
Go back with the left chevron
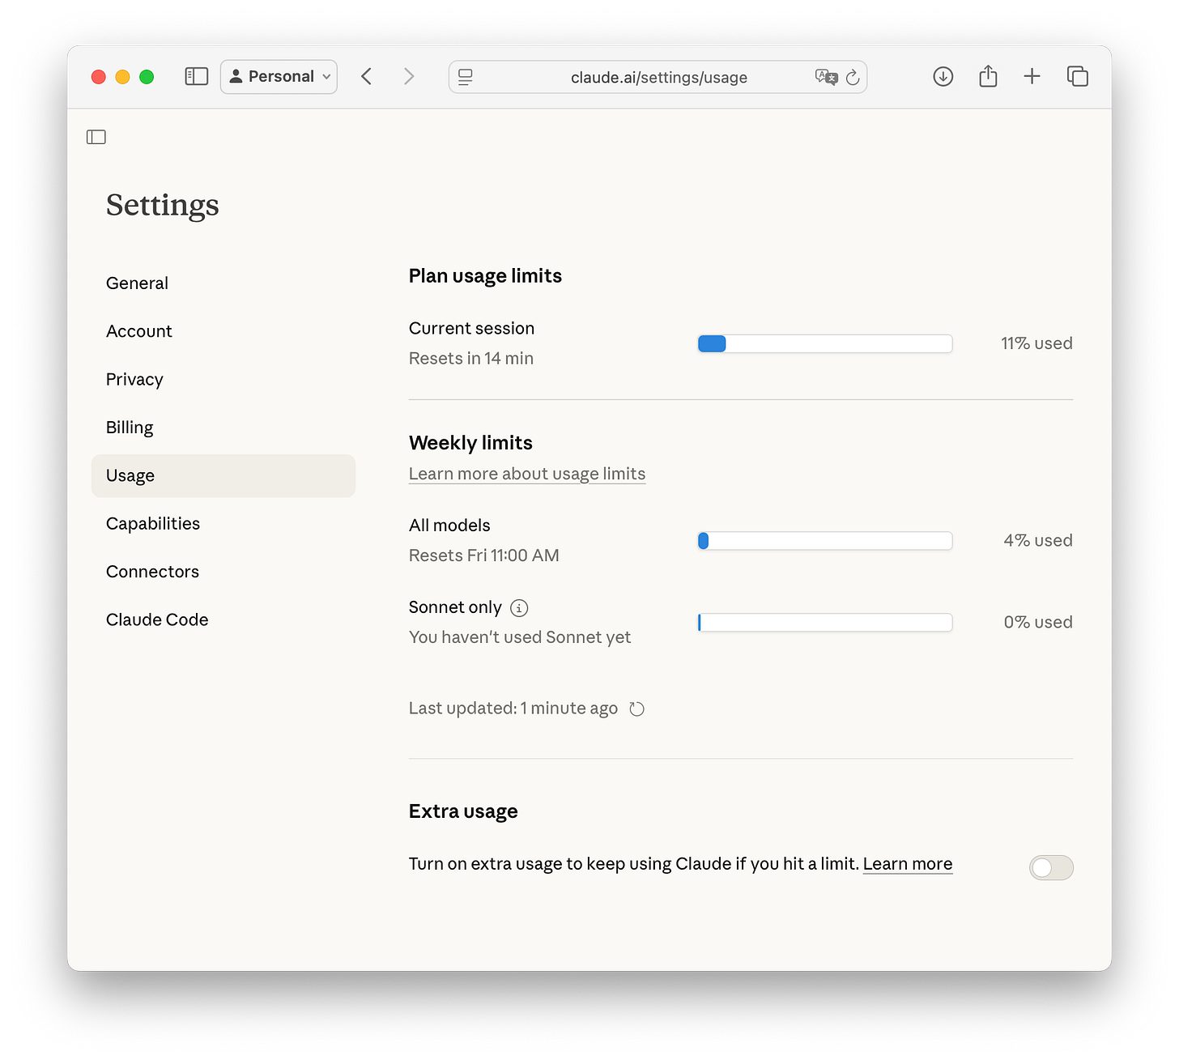pos(366,76)
